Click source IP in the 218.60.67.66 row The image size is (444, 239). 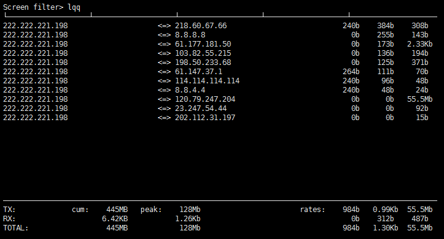[36, 26]
